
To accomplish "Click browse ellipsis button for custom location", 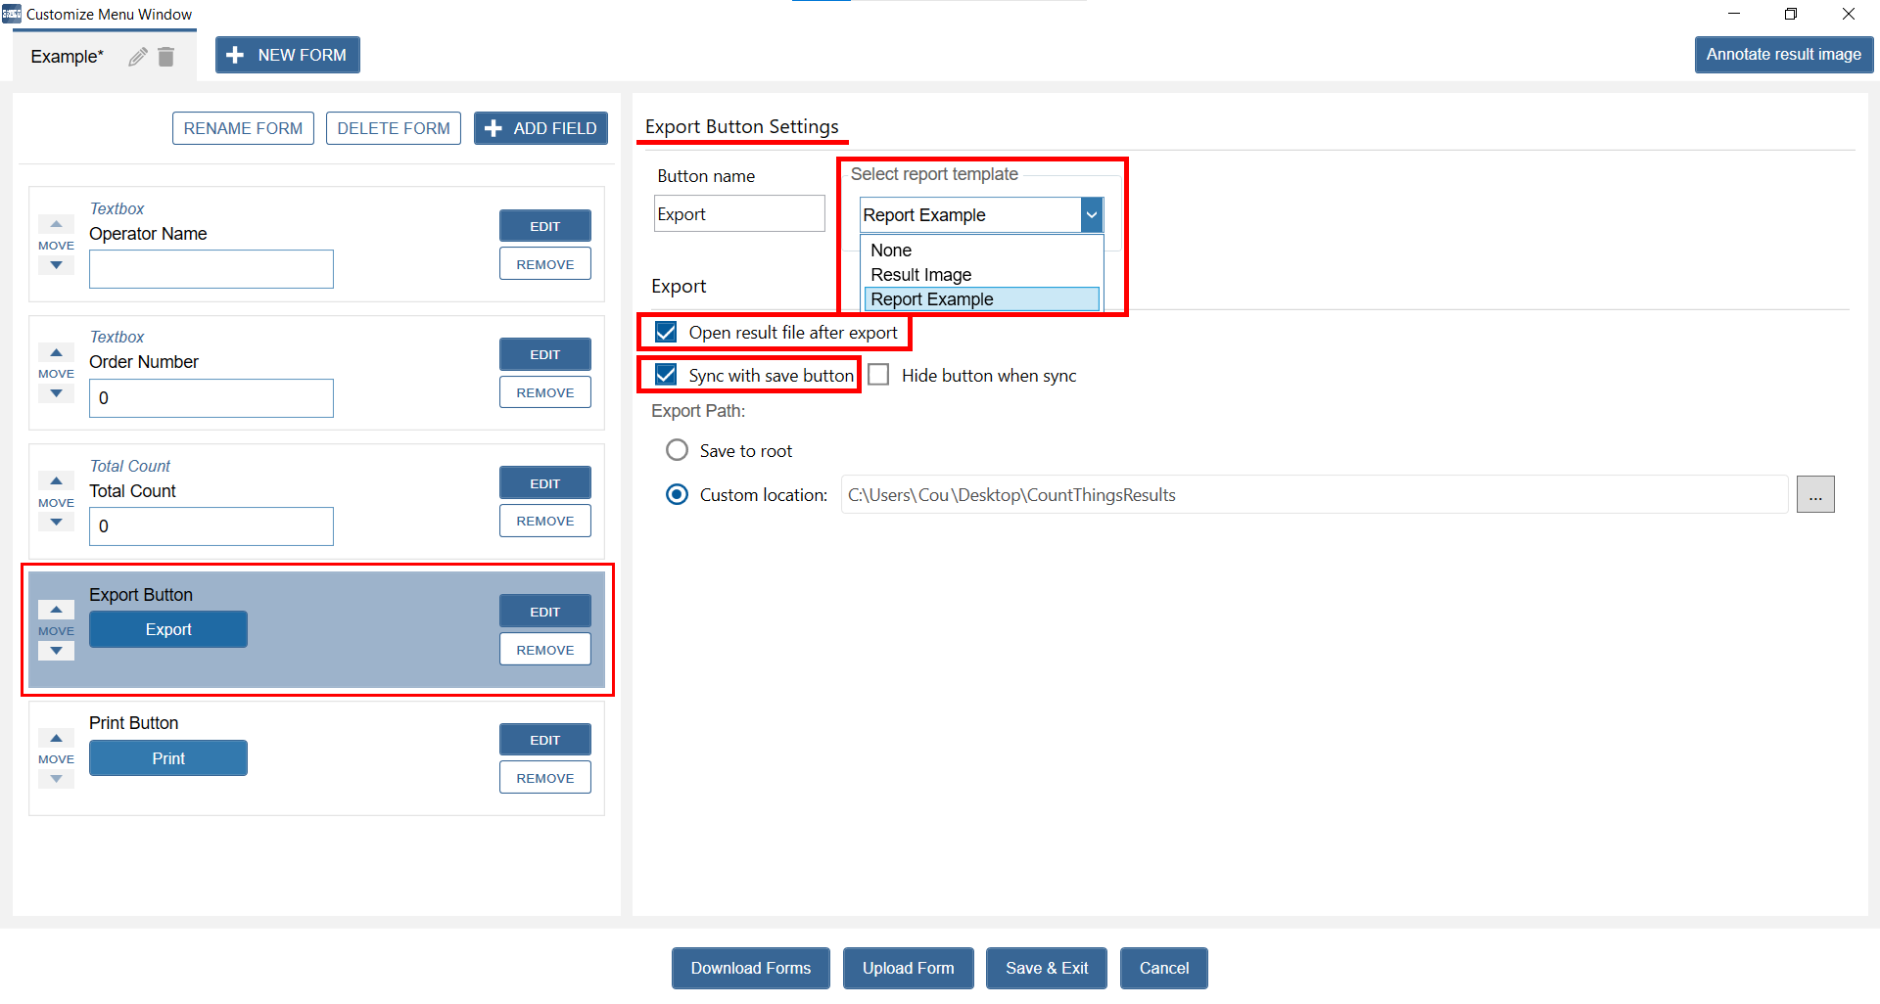I will [x=1814, y=495].
